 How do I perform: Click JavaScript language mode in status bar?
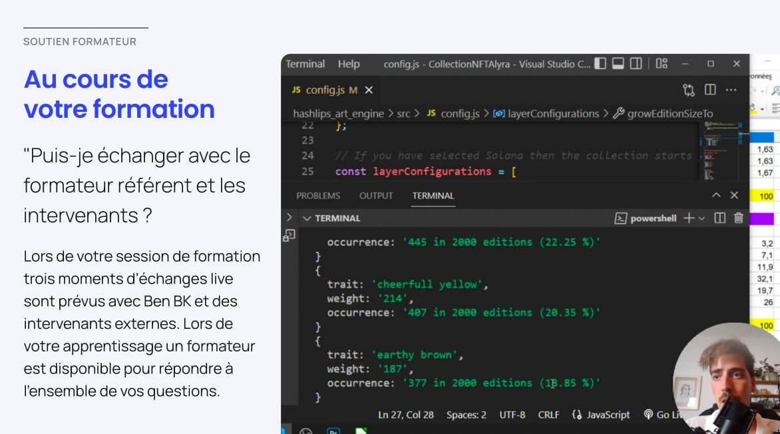(601, 415)
